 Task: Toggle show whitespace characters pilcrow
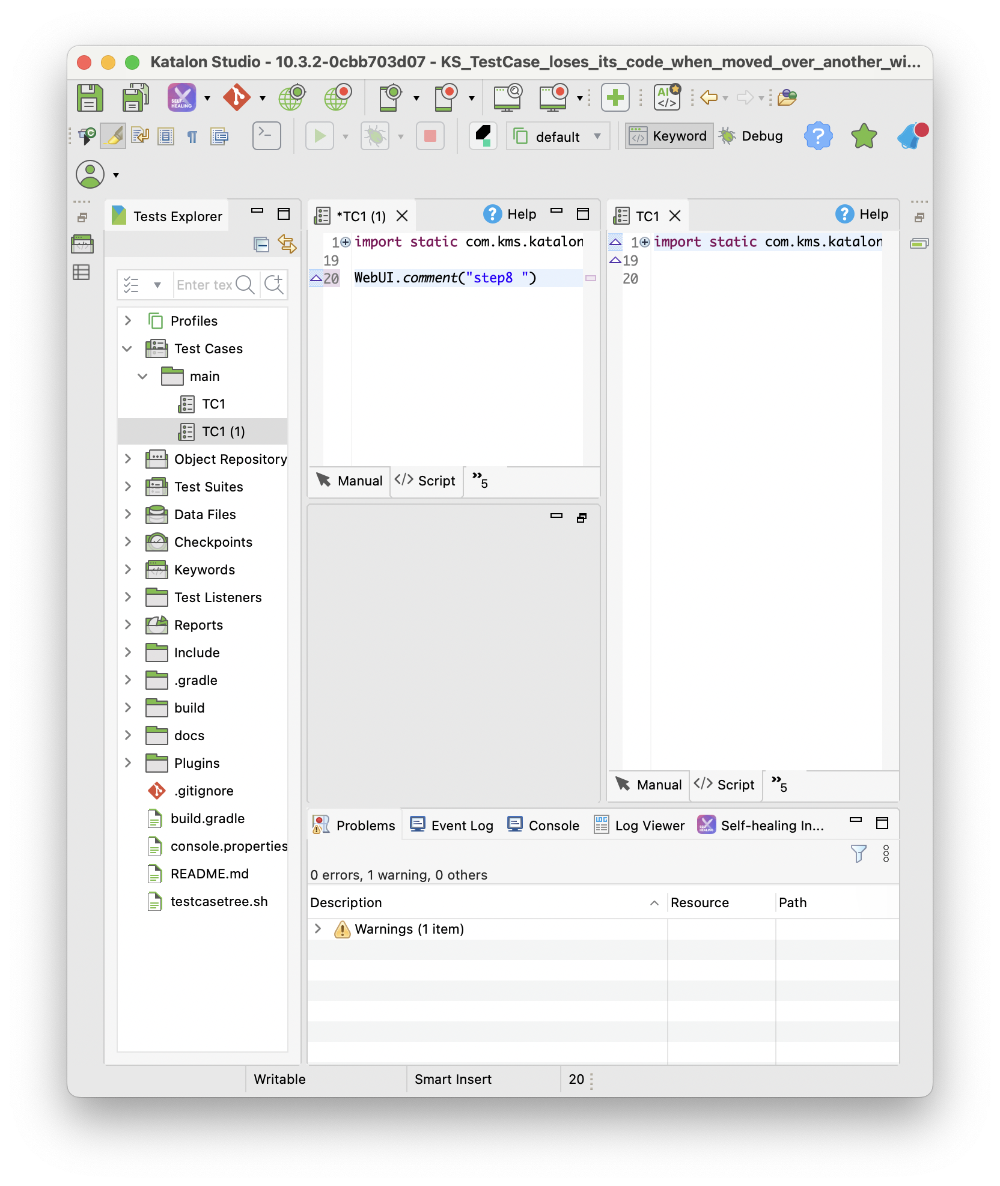192,137
